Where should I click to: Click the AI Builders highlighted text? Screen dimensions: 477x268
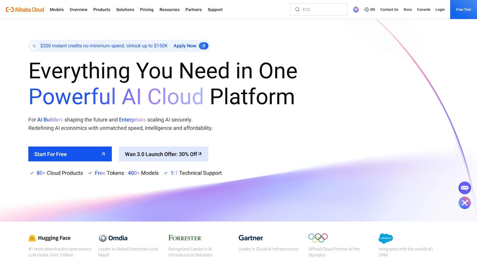click(x=50, y=120)
